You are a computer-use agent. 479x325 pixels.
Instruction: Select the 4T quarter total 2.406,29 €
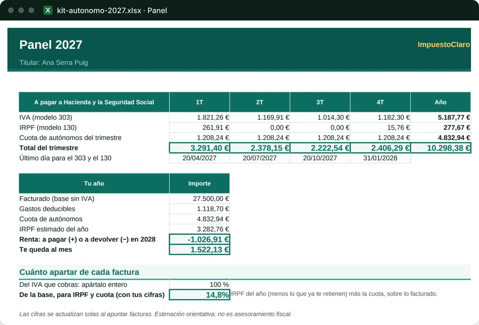380,148
